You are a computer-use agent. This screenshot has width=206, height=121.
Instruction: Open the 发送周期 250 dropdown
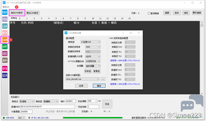coord(92,101)
